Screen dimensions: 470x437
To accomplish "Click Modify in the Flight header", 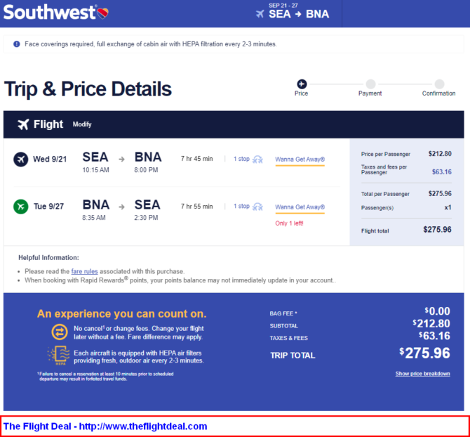I will click(82, 124).
